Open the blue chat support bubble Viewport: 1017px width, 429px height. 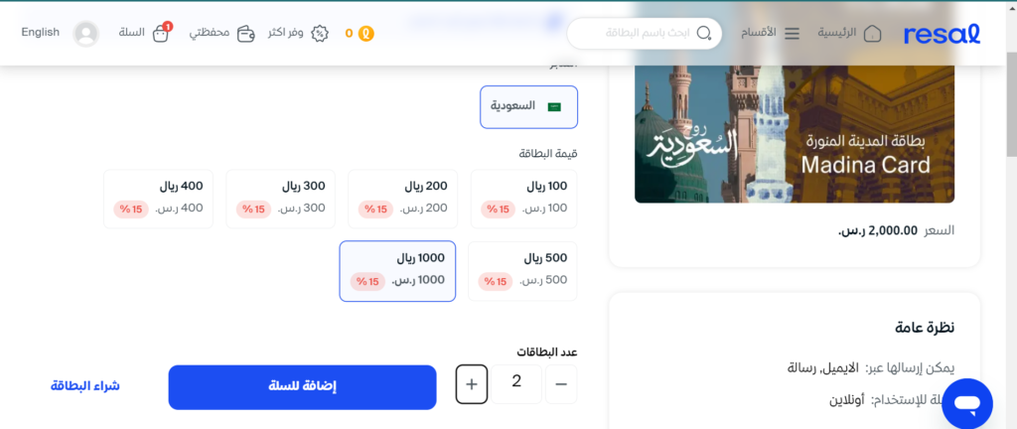(967, 404)
